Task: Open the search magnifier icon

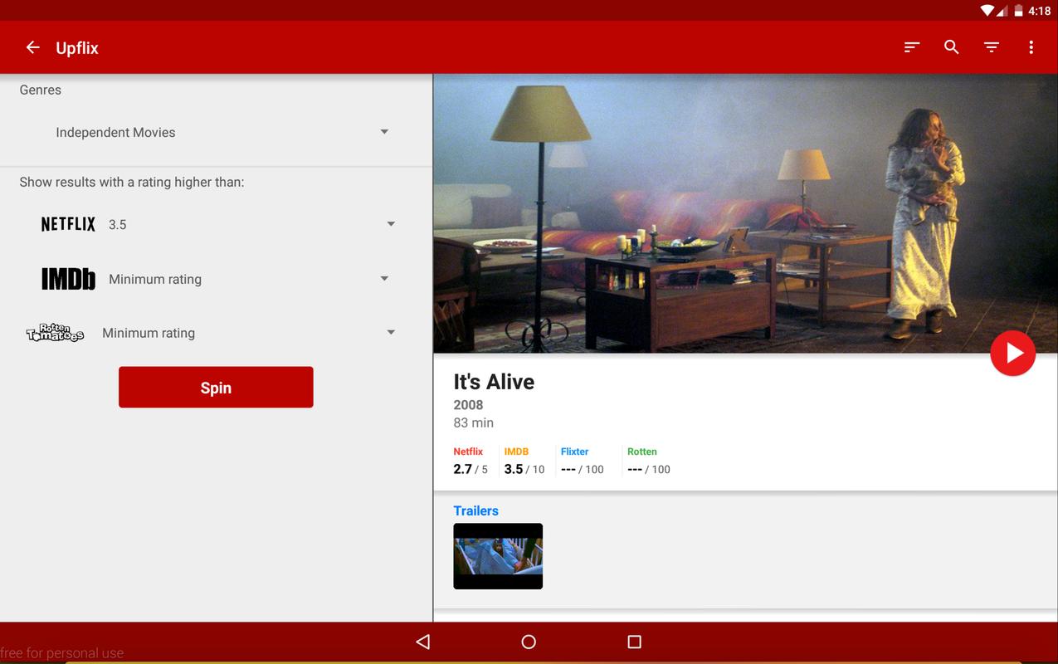Action: (x=952, y=47)
